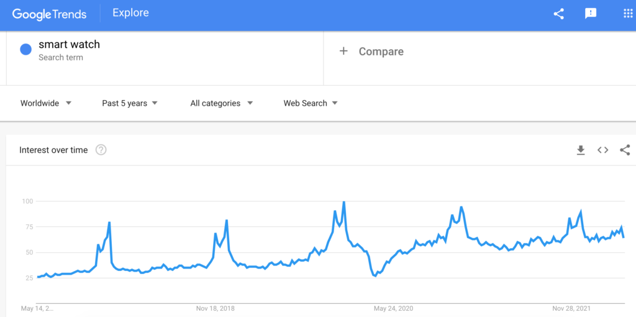Click the Google Trends logo

point(49,14)
